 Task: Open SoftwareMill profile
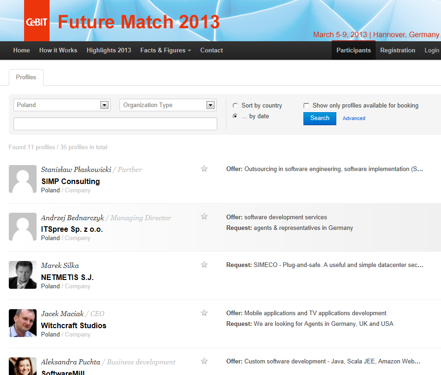coord(63,373)
